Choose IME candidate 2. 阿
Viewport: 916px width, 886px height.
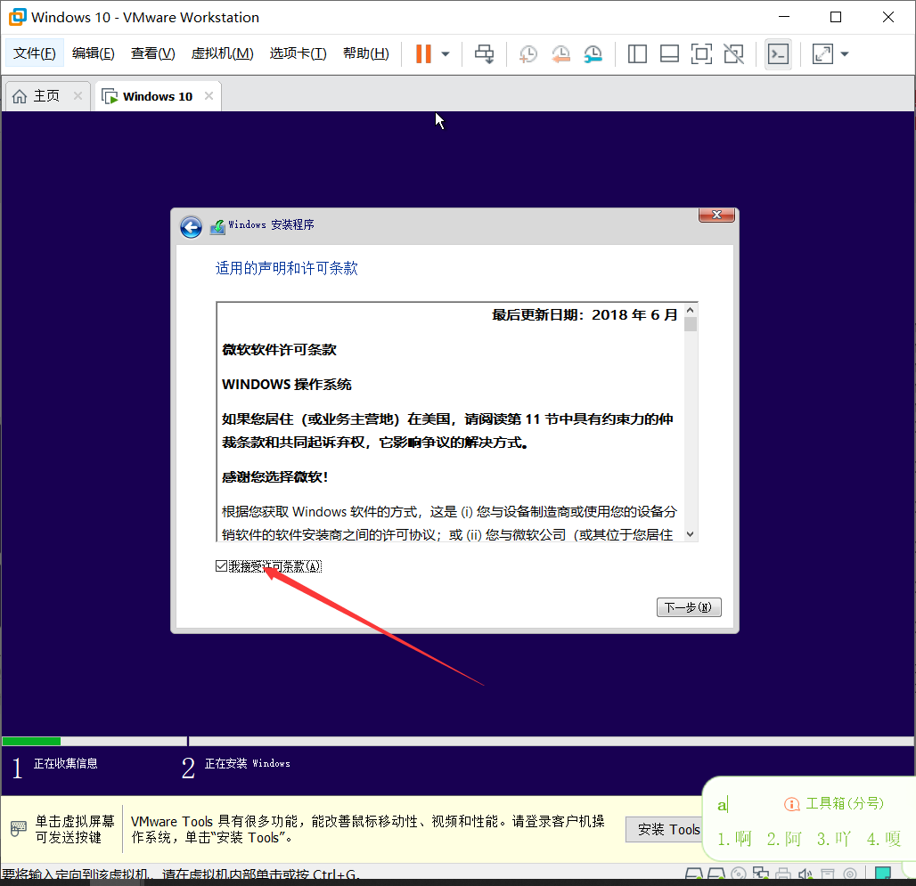(x=784, y=839)
